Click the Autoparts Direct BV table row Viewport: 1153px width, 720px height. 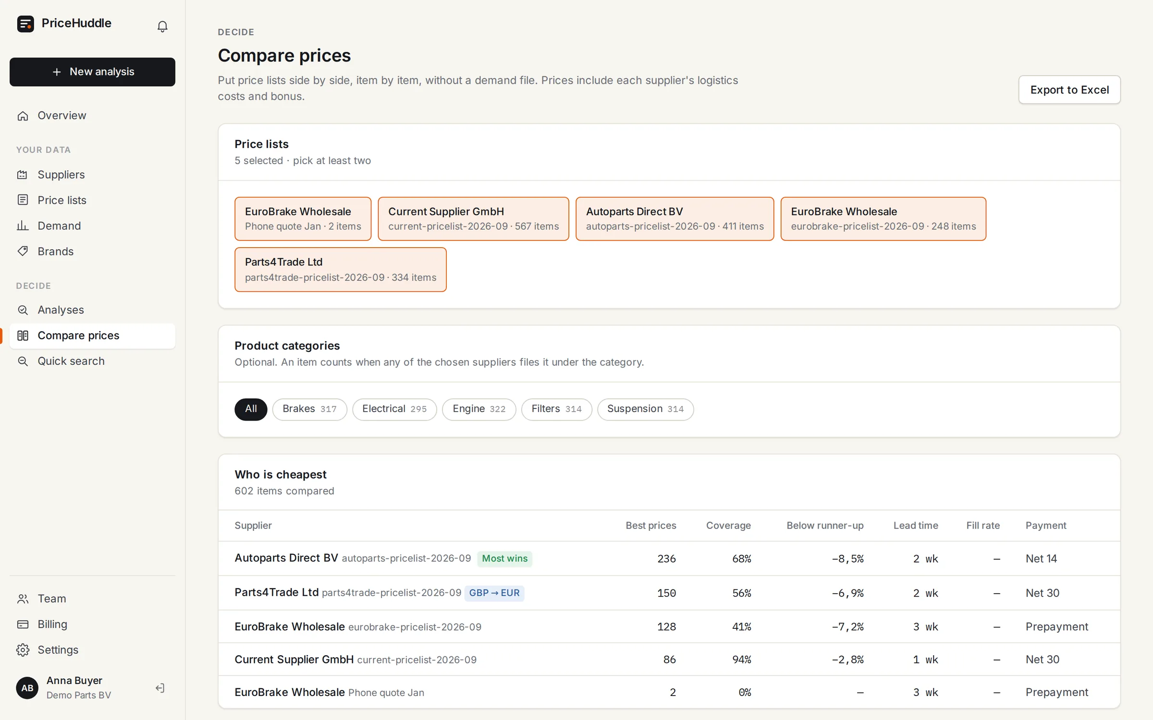click(669, 559)
